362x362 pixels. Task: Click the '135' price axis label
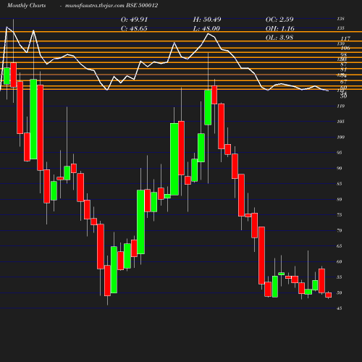pos(341,28)
